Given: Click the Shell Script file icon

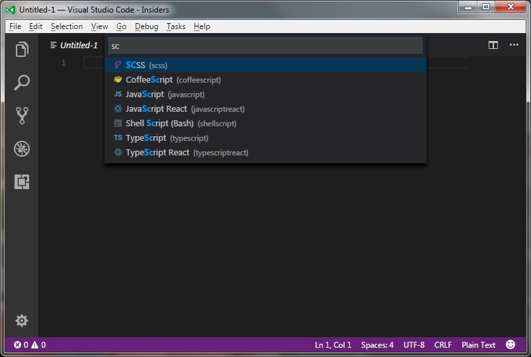Looking at the screenshot, I should [x=118, y=123].
